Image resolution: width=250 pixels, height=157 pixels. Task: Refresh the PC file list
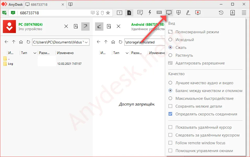click(x=28, y=42)
